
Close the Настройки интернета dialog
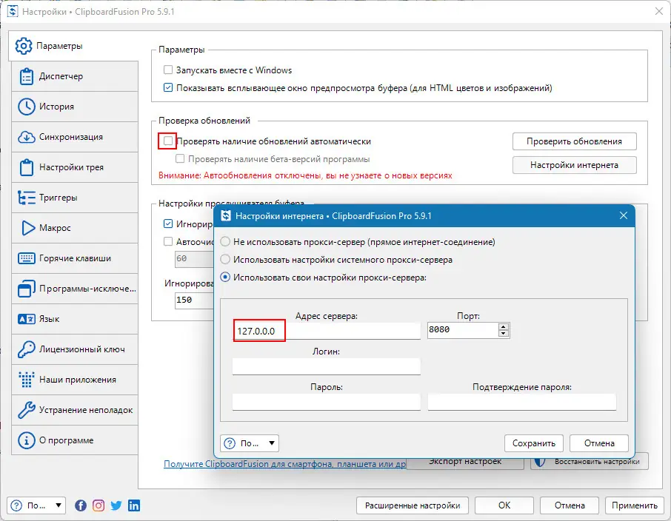pyautogui.click(x=624, y=215)
